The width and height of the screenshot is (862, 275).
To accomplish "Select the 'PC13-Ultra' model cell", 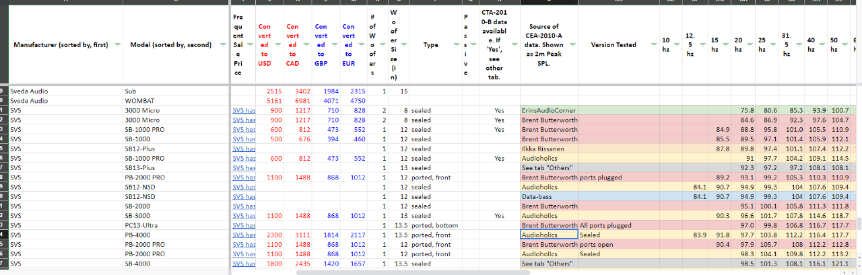I will coord(175,225).
